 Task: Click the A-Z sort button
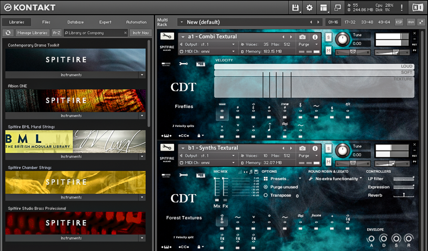coord(56,33)
